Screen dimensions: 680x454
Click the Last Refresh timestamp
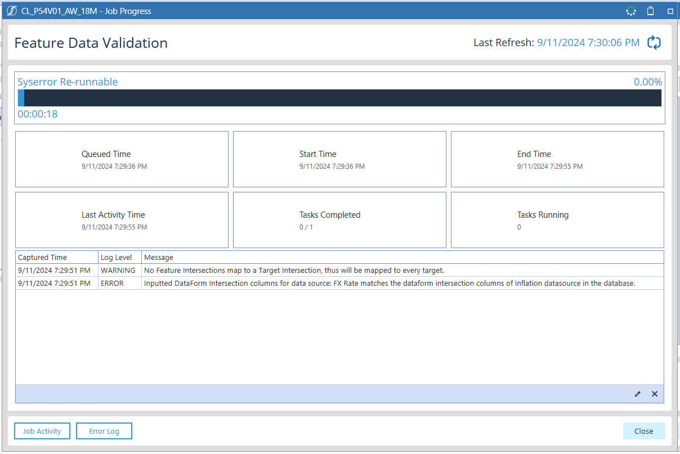coord(588,43)
